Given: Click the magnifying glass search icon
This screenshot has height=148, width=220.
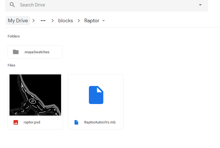Looking at the screenshot, I should pyautogui.click(x=12, y=5).
